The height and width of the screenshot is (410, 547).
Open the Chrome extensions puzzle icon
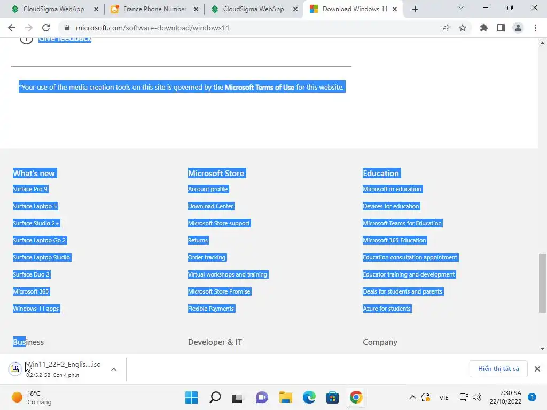click(484, 28)
